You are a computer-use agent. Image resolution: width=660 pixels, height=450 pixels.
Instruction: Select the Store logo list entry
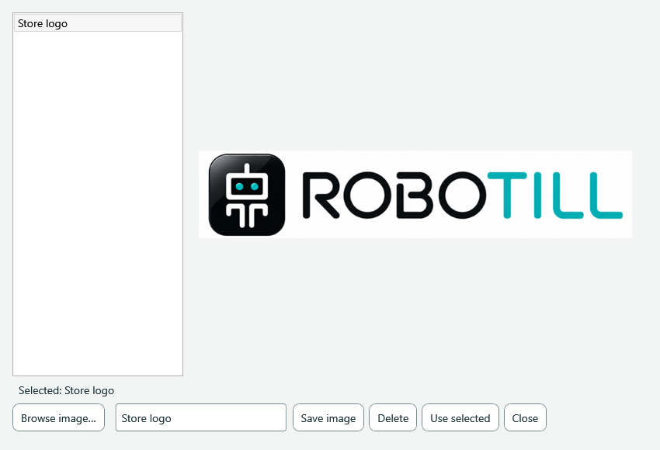[x=98, y=23]
